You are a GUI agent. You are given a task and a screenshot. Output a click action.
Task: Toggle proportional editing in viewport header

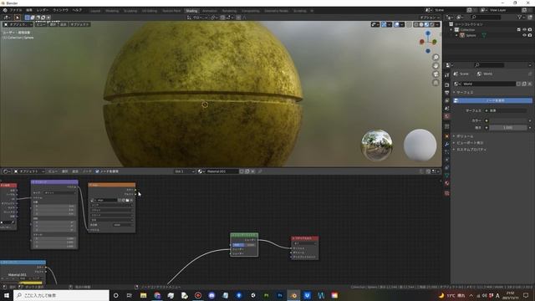[238, 18]
